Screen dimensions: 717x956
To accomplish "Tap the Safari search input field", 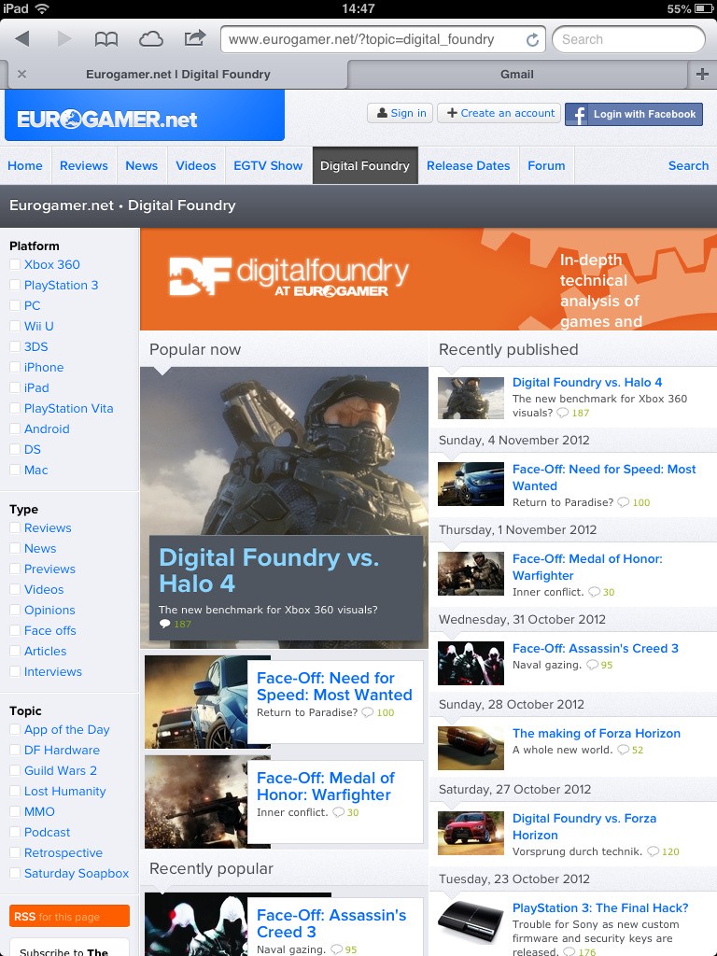I will coord(627,39).
